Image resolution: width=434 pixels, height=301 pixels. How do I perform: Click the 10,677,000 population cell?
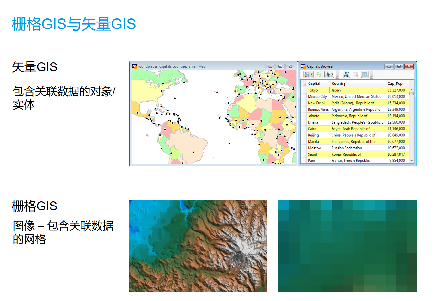coord(396,141)
